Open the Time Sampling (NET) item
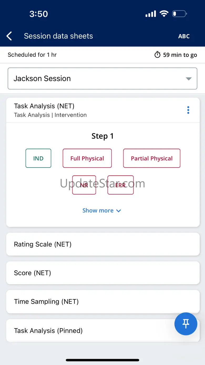This screenshot has width=205, height=365. [x=102, y=302]
